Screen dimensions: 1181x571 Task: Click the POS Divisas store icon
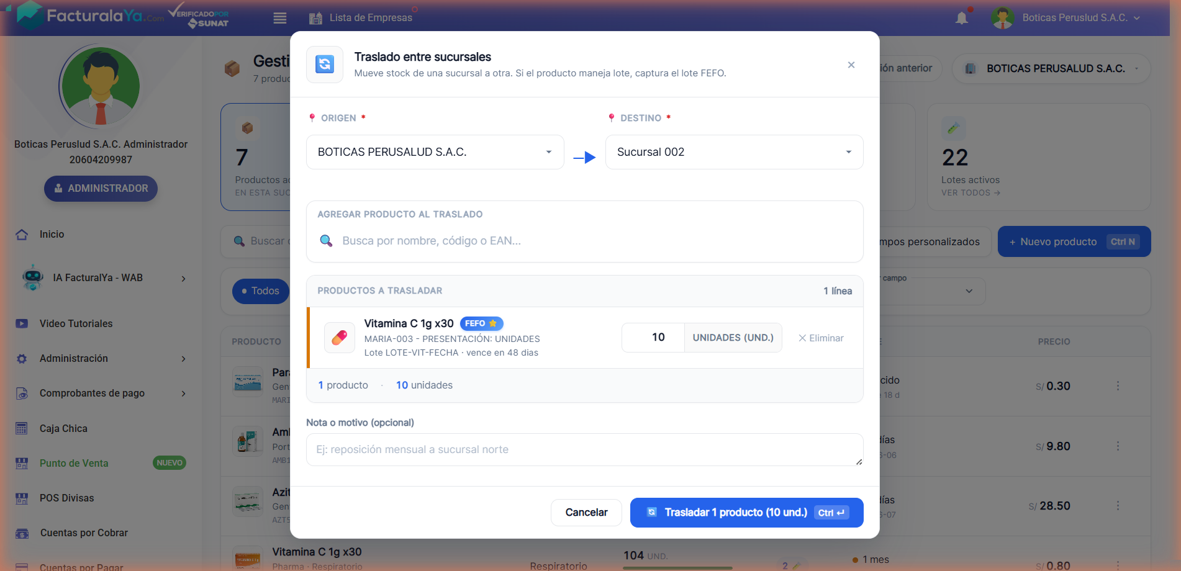point(22,498)
